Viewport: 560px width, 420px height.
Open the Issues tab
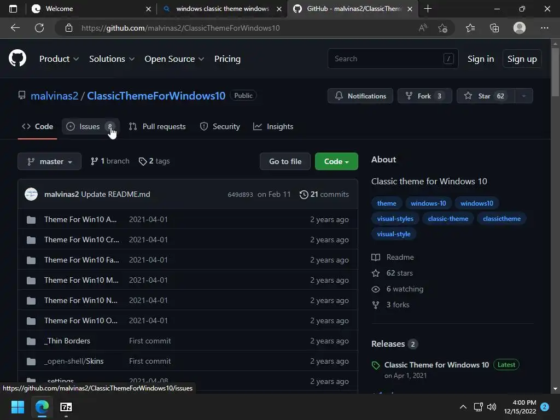[x=91, y=126]
